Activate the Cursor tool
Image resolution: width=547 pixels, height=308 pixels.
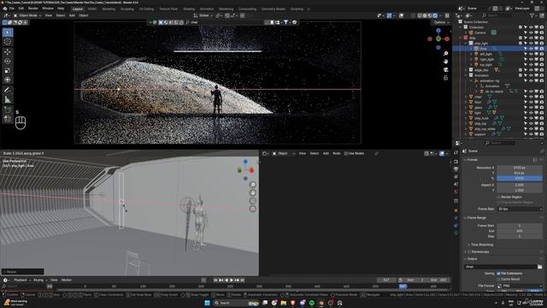coord(8,42)
